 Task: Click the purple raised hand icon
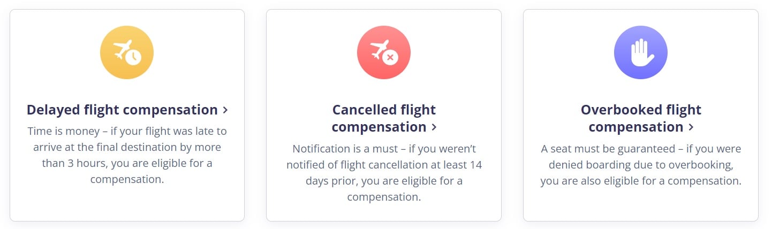tap(641, 52)
